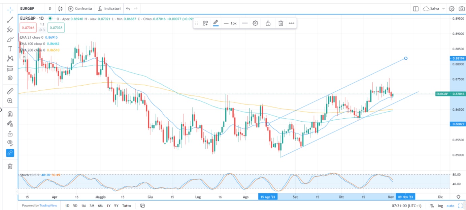Image resolution: width=466 pixels, height=210 pixels.
Task: Choose the brush drawing tool
Action: [10, 39]
